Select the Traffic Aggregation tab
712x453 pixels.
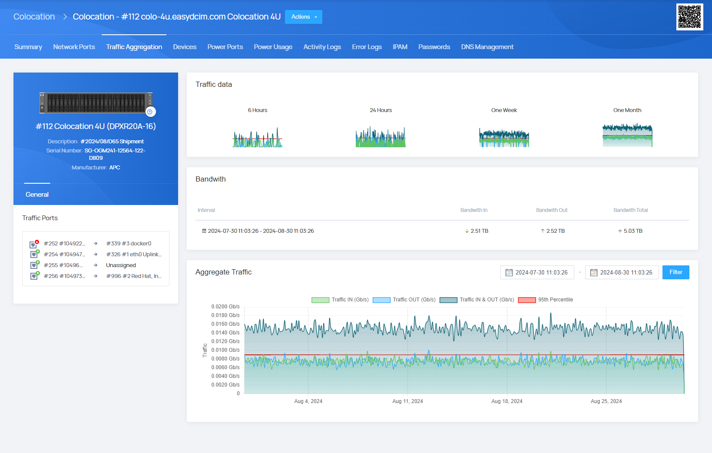134,47
